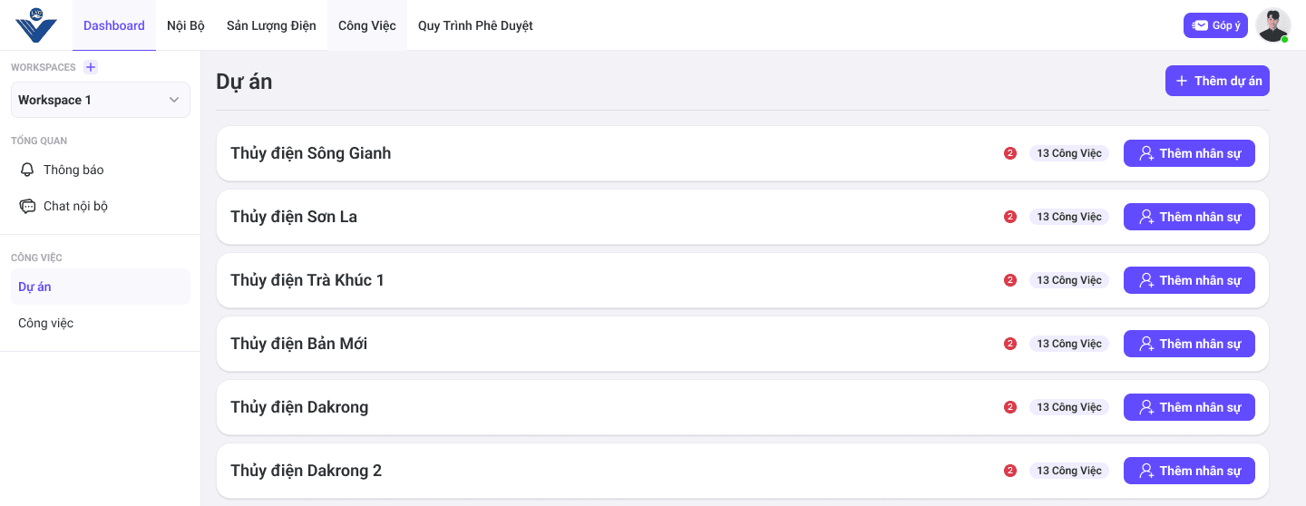Click the company logo icon
The height and width of the screenshot is (506, 1306).
(36, 24)
